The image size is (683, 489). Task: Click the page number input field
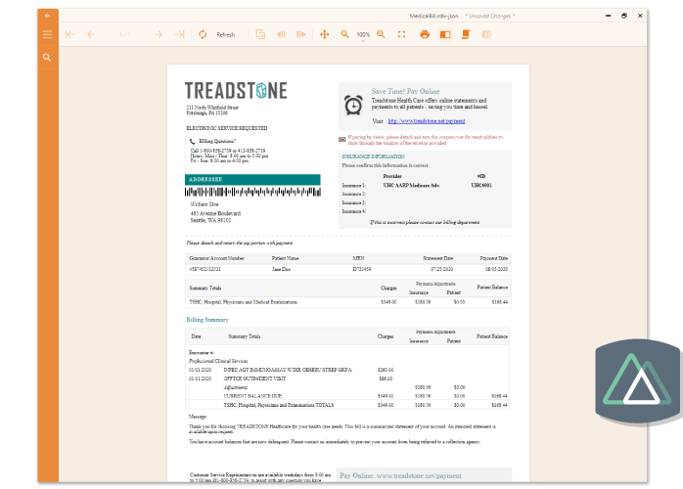pos(124,34)
